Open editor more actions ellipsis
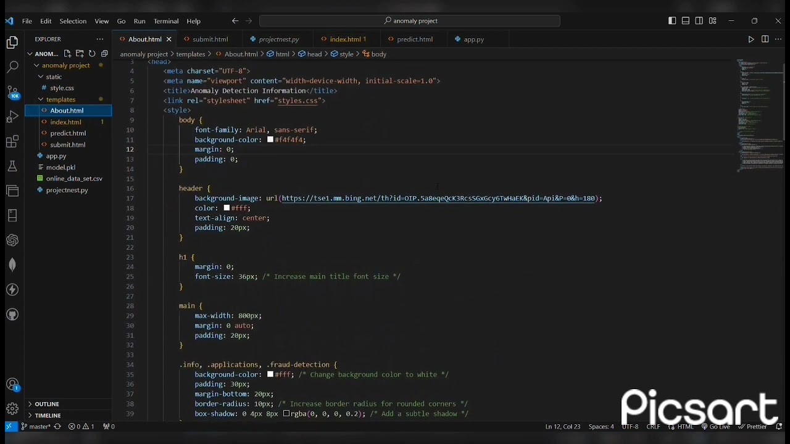790x444 pixels. point(778,39)
